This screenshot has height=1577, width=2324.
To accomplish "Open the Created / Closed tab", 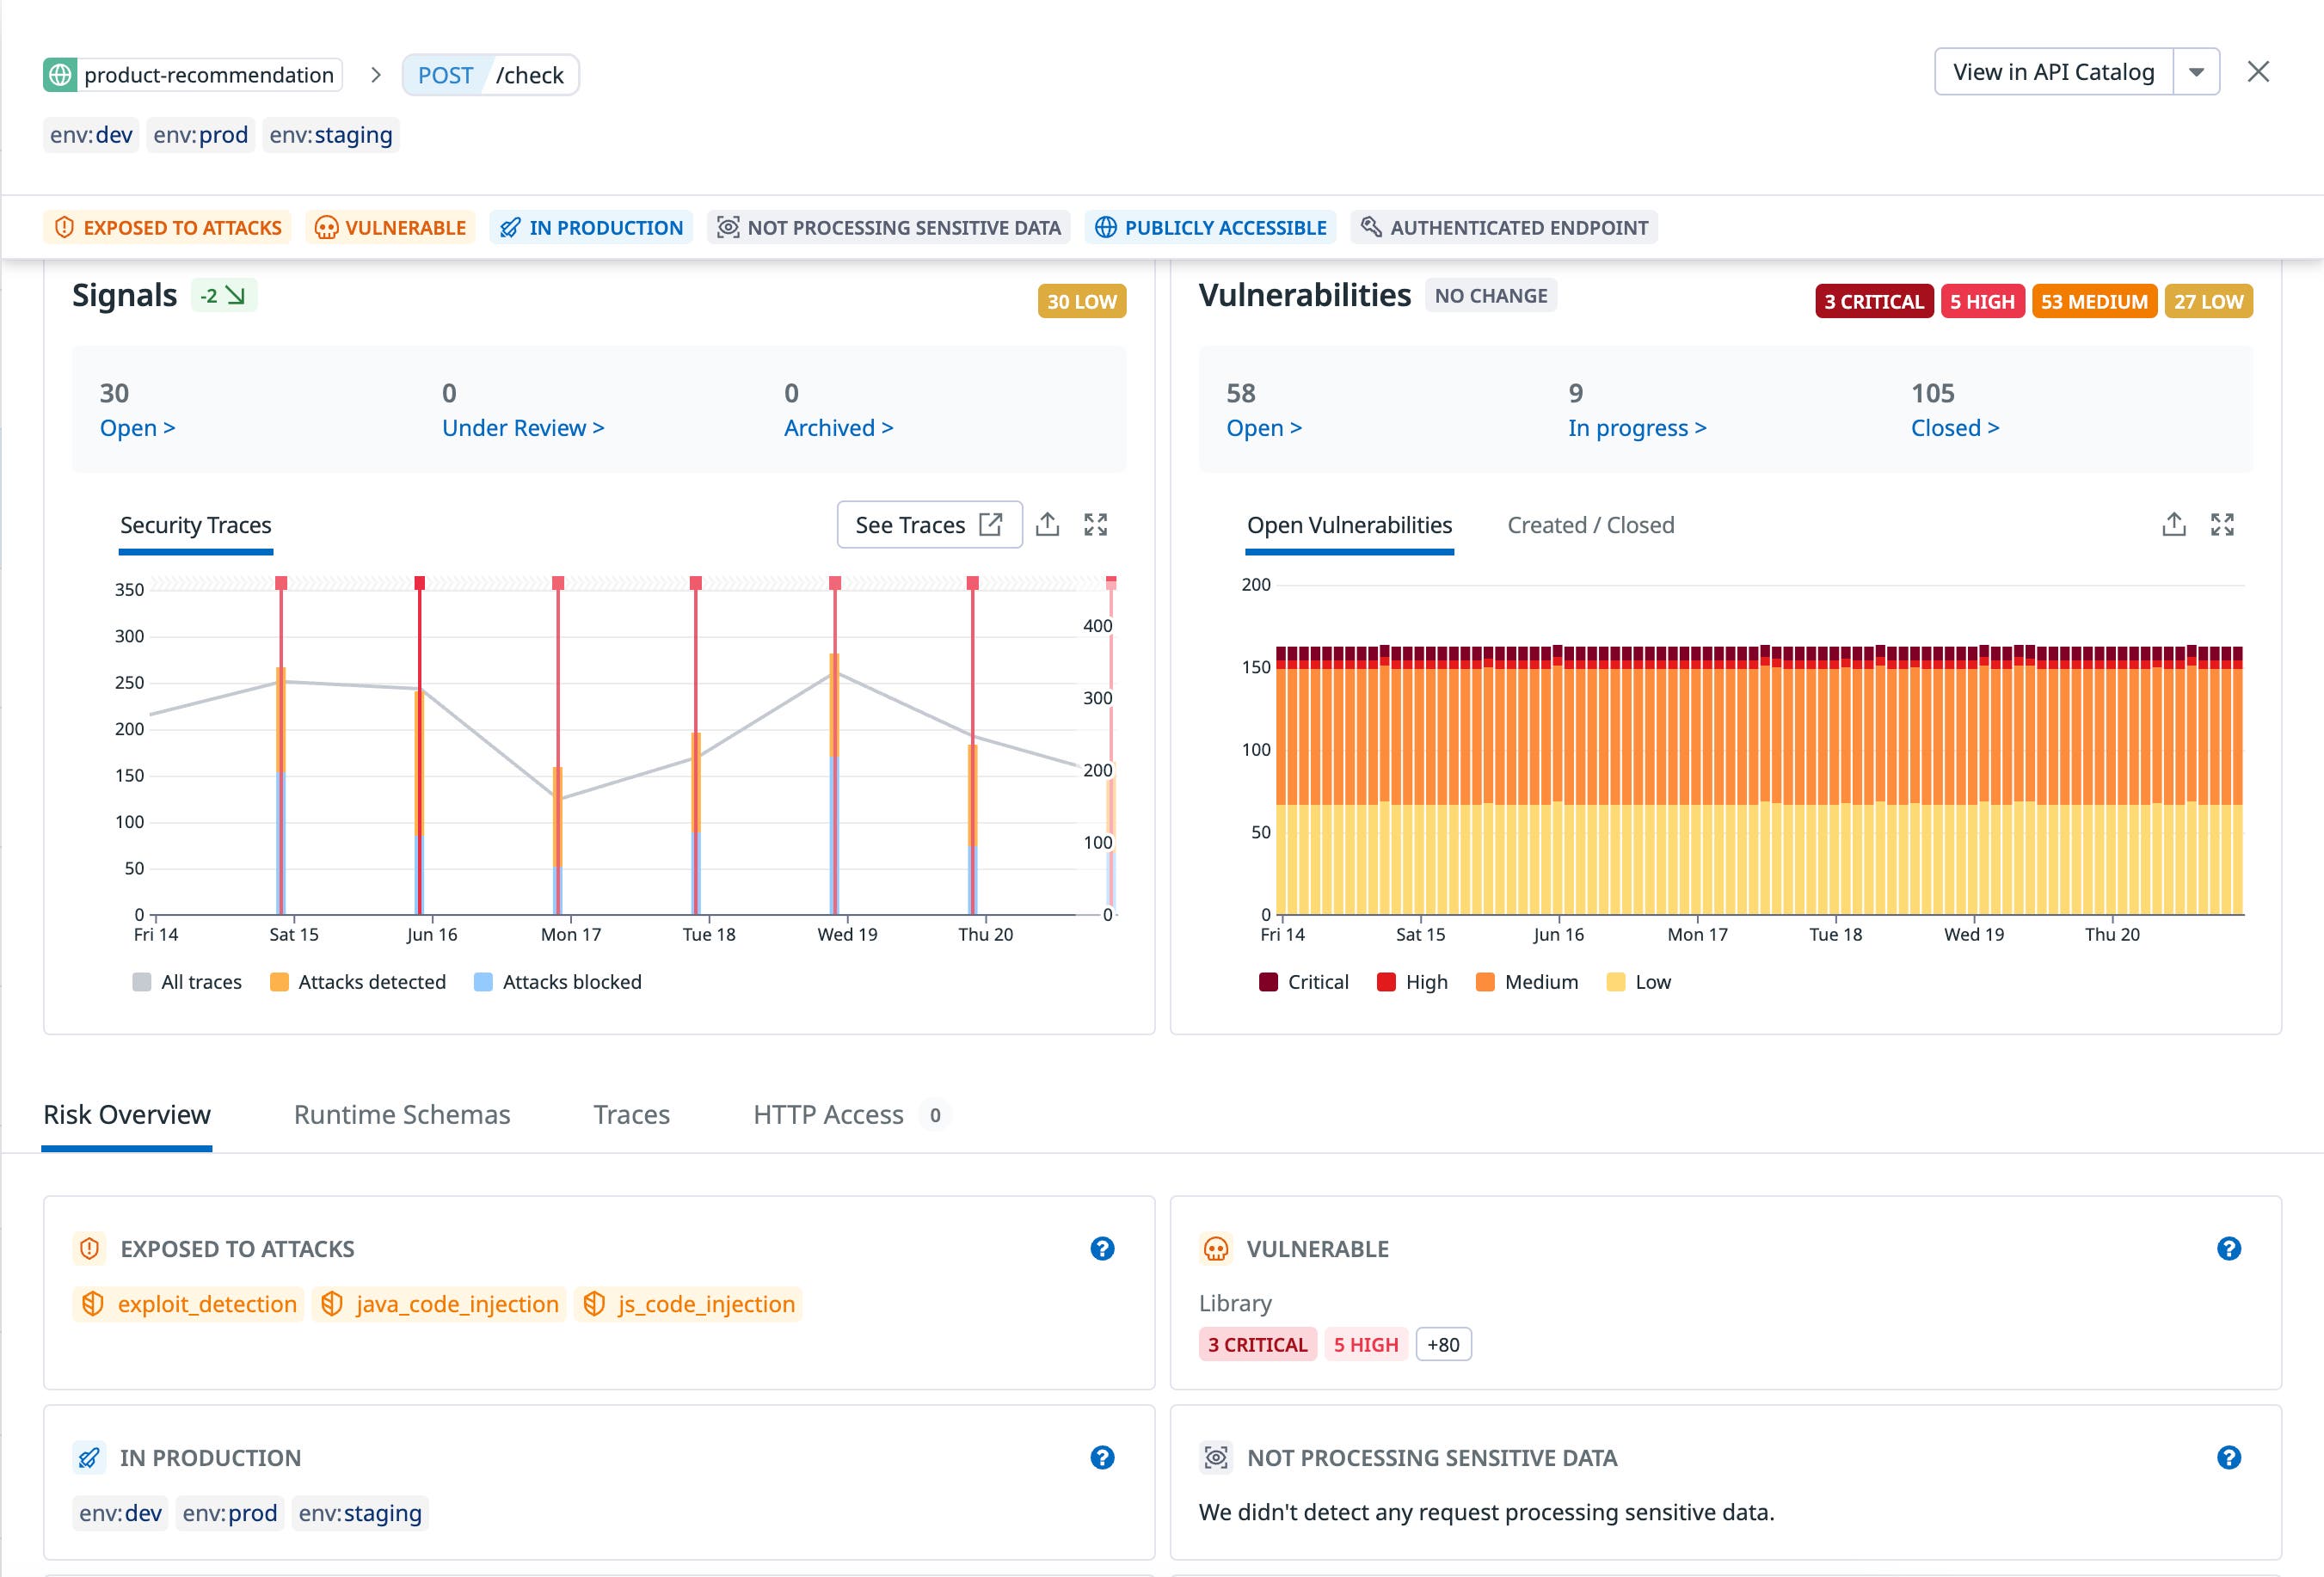I will (1590, 525).
